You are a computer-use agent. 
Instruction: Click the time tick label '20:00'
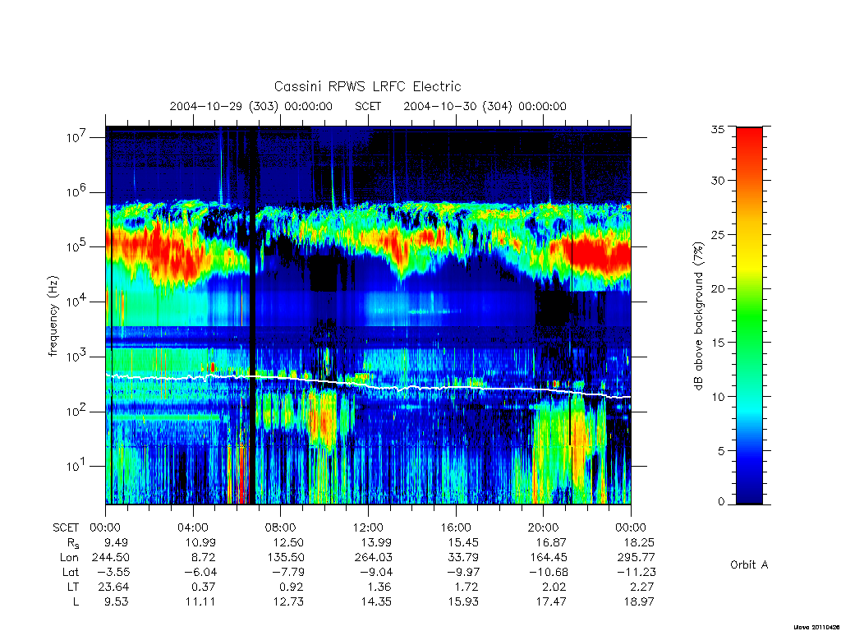(543, 527)
